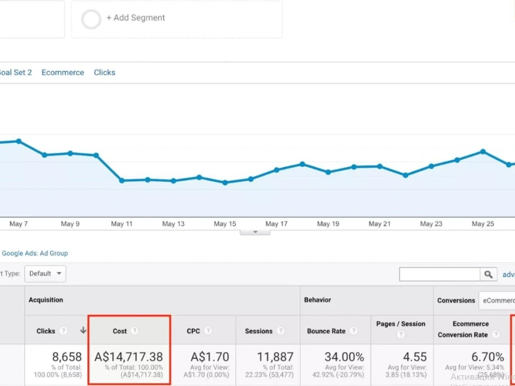The width and height of the screenshot is (515, 386).
Task: Click the Behavior group header
Action: 318,300
